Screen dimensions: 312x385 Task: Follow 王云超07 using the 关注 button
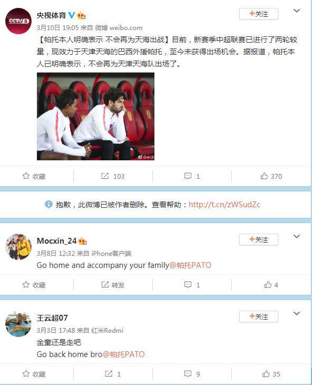click(x=259, y=316)
